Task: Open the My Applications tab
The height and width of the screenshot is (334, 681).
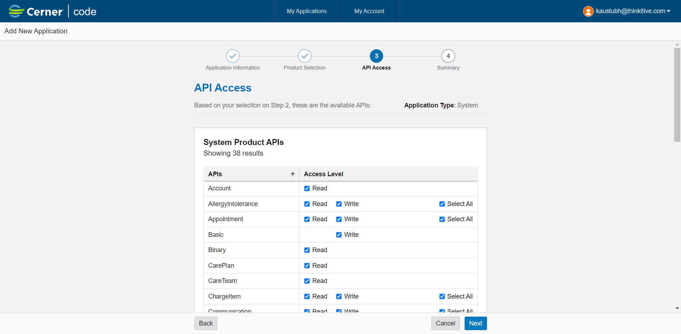Action: pos(307,11)
